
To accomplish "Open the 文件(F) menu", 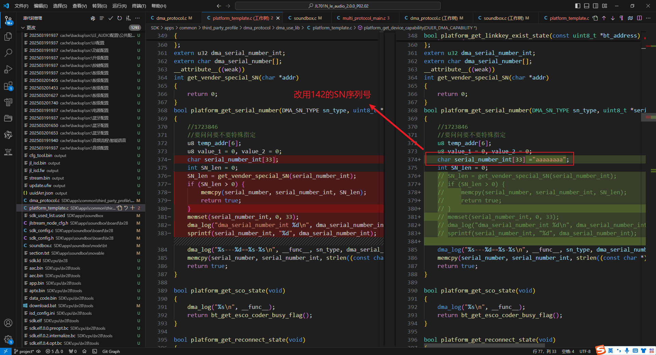I will coord(22,6).
